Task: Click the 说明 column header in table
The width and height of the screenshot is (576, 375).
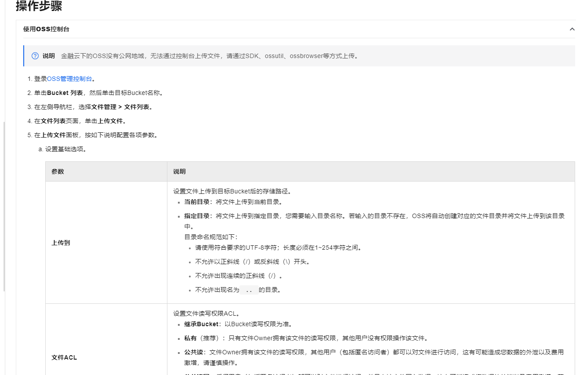Action: 371,171
